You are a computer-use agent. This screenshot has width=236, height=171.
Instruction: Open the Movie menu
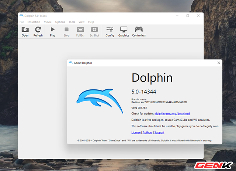click(x=48, y=22)
